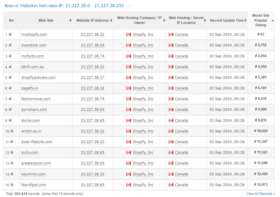Expand row 12 plus icon for zulily.com
This screenshot has width=280, height=197.
pos(12,152)
